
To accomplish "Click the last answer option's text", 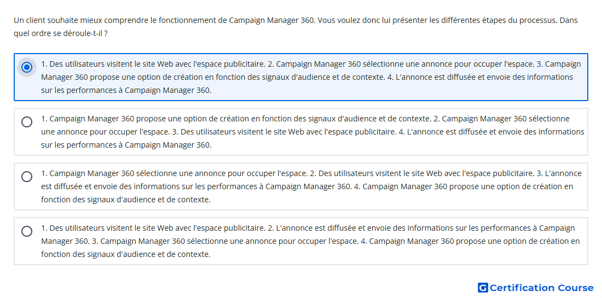I will coord(311,241).
